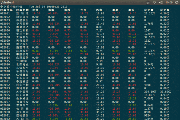Click the 现价 column header

coord(35,10)
